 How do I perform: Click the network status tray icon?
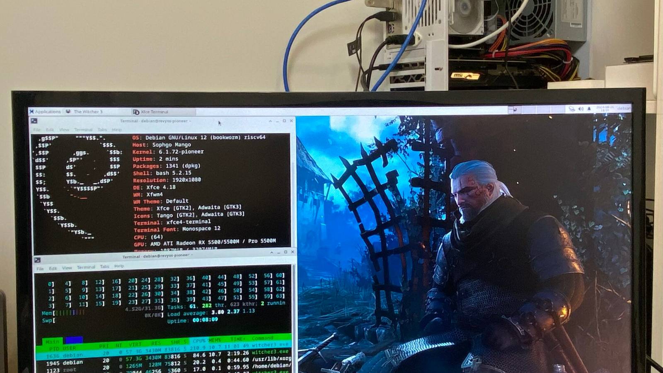572,109
